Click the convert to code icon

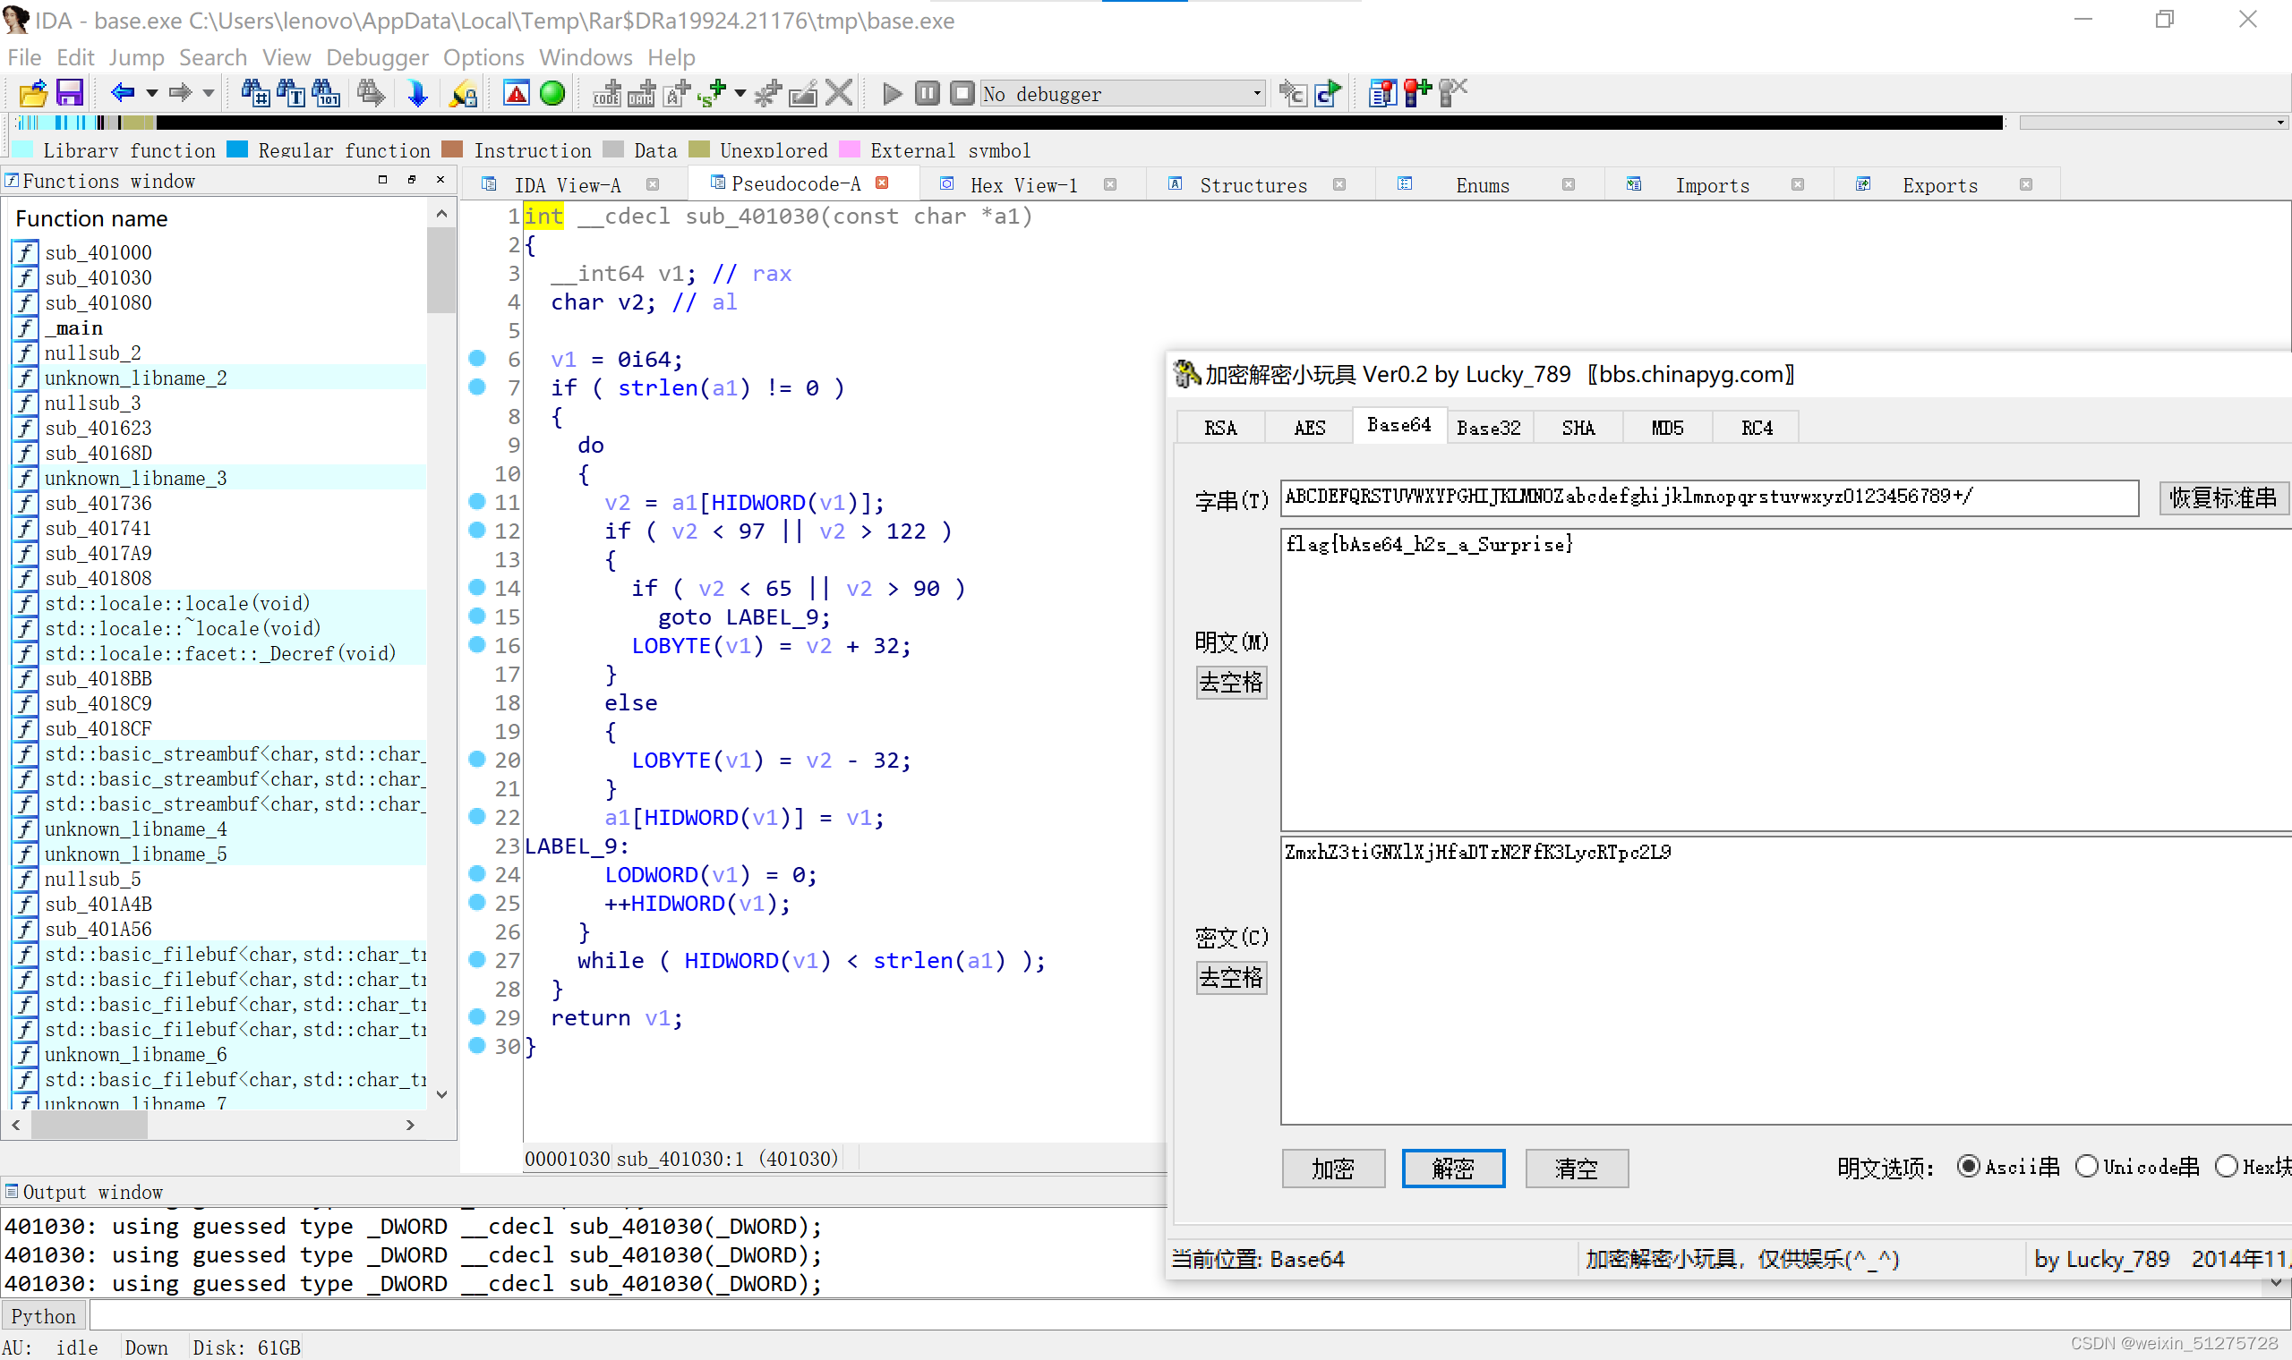[607, 93]
